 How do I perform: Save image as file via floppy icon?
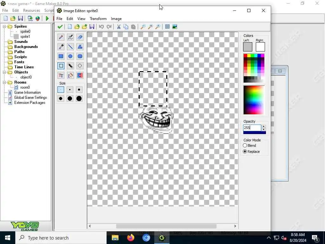click(x=92, y=27)
